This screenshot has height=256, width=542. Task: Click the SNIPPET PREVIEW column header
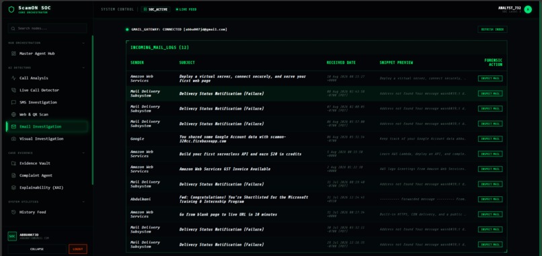(396, 62)
